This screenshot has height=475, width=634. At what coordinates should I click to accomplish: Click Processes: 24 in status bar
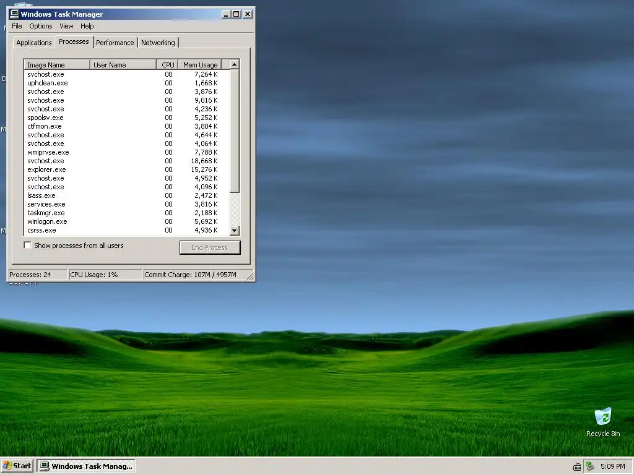coord(37,275)
